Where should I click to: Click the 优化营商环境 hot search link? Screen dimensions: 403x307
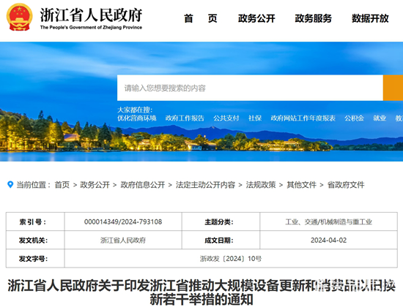pyautogui.click(x=137, y=118)
